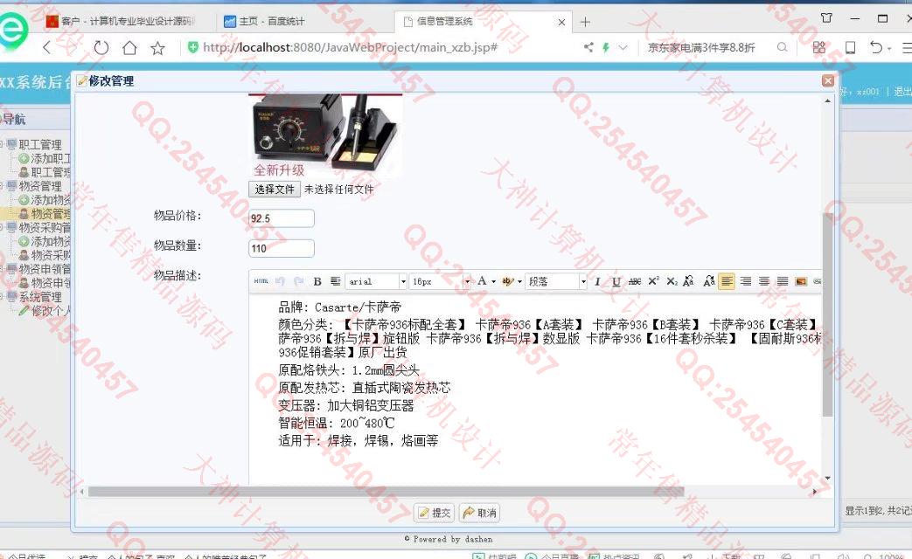The image size is (912, 559).
Task: Select 职工管理 tree folder
Action: (40, 144)
